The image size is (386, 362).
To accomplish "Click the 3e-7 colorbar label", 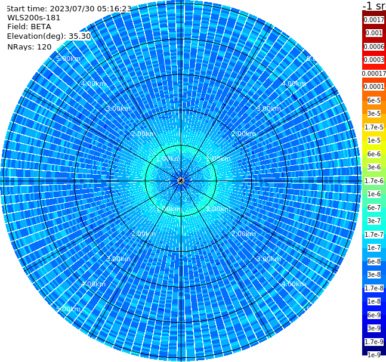I will tap(374, 221).
